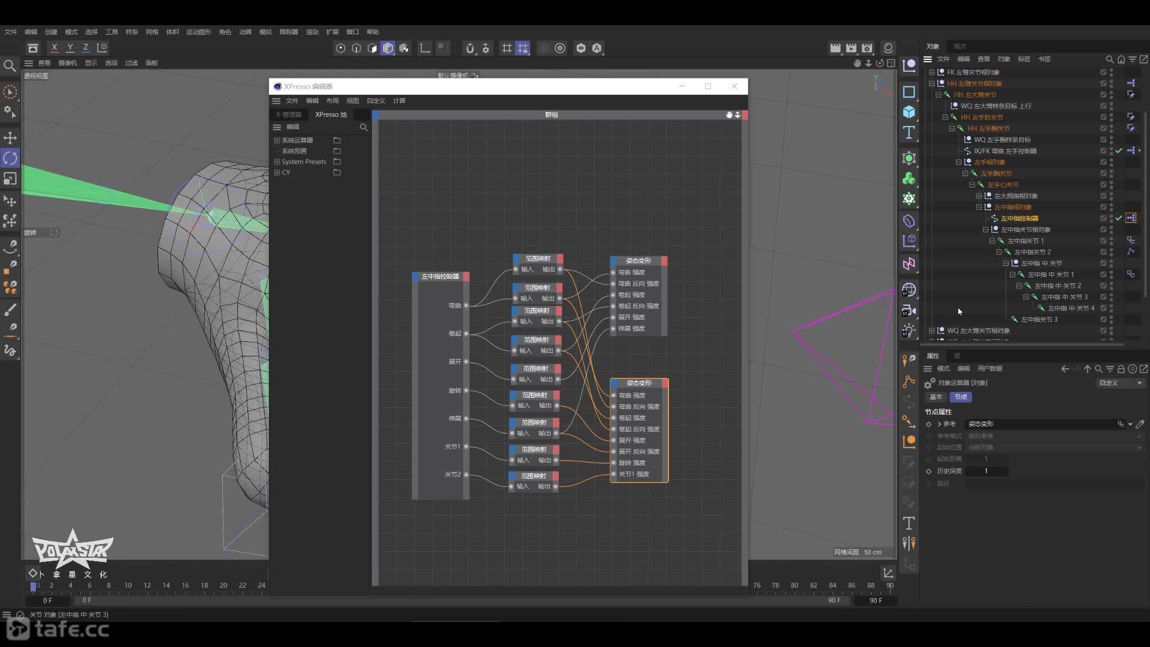Open the 计算 menu in XPresso editor
This screenshot has width=1150, height=647.
click(400, 101)
